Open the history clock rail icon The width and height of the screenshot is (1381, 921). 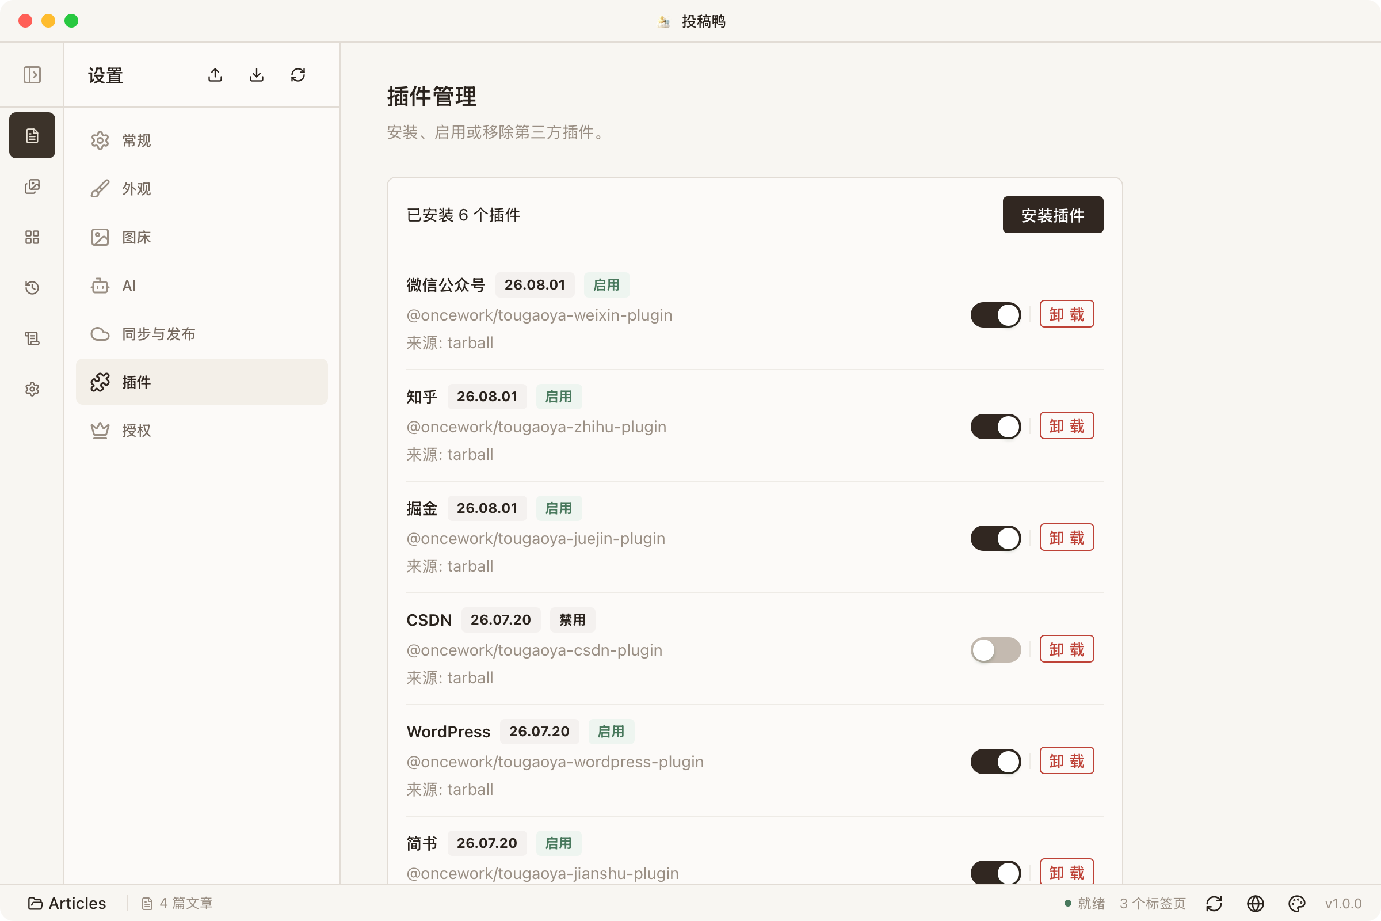coord(32,288)
